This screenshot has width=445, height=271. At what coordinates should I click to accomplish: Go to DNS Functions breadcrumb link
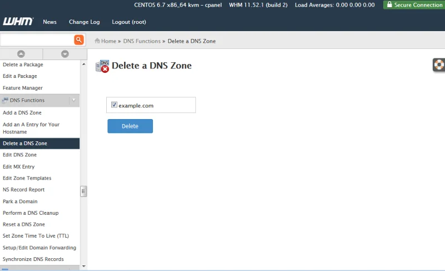point(142,41)
